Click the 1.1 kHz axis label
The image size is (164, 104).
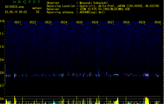pyautogui.click(x=2, y=34)
